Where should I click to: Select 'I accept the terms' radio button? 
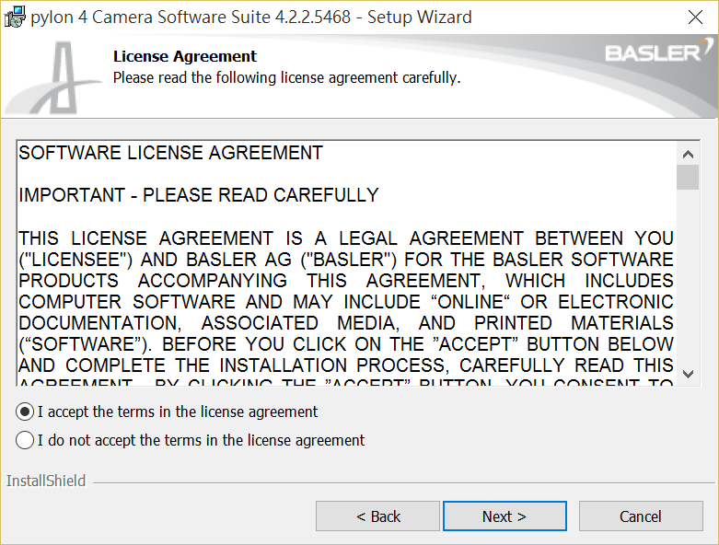click(25, 412)
